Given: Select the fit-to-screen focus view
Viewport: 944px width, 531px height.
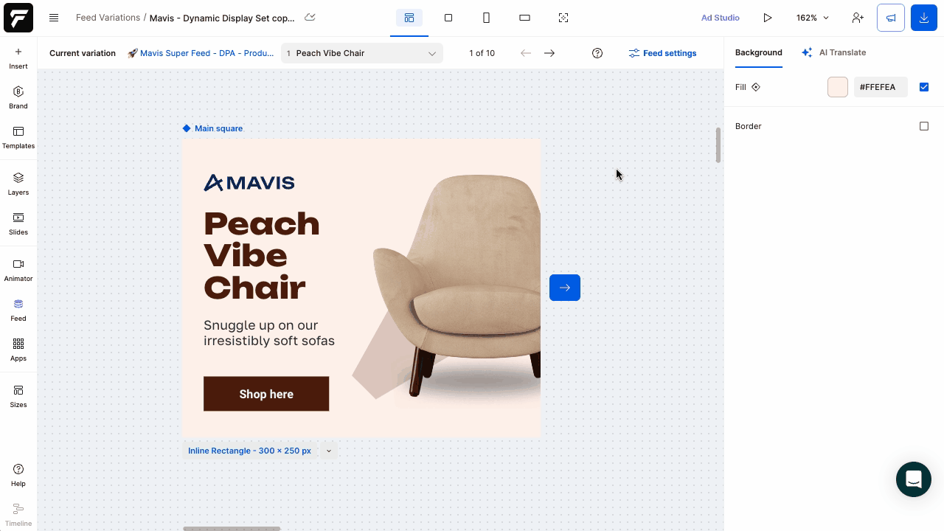Looking at the screenshot, I should tap(563, 18).
